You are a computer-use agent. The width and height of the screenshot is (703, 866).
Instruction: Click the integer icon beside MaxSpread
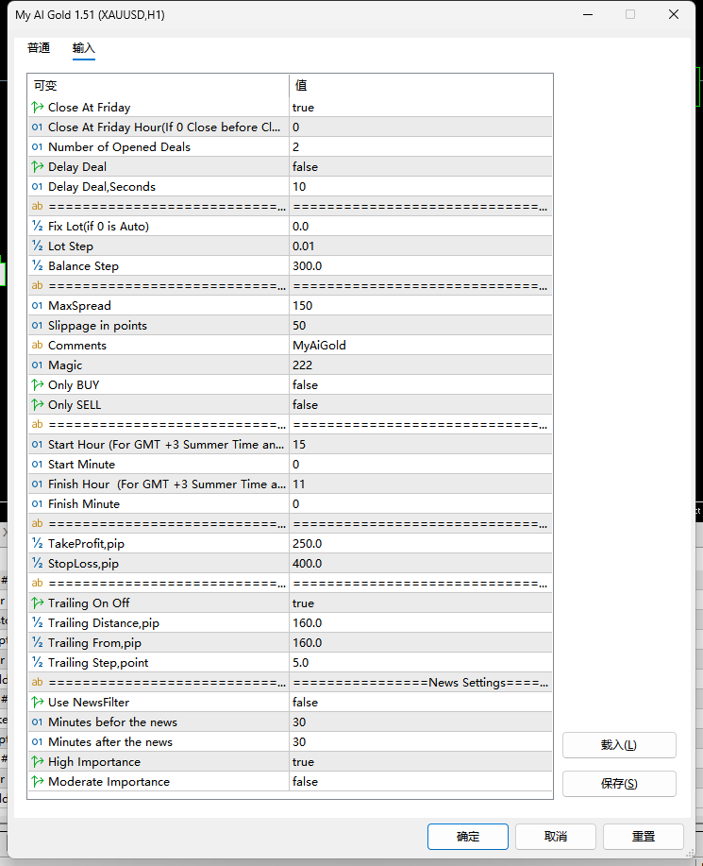[37, 305]
